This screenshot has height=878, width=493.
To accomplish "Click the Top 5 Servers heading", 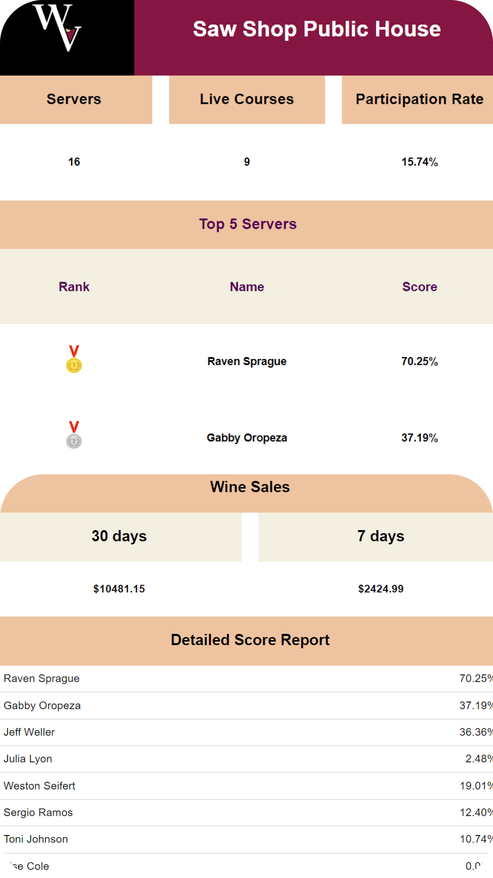I will [x=248, y=224].
